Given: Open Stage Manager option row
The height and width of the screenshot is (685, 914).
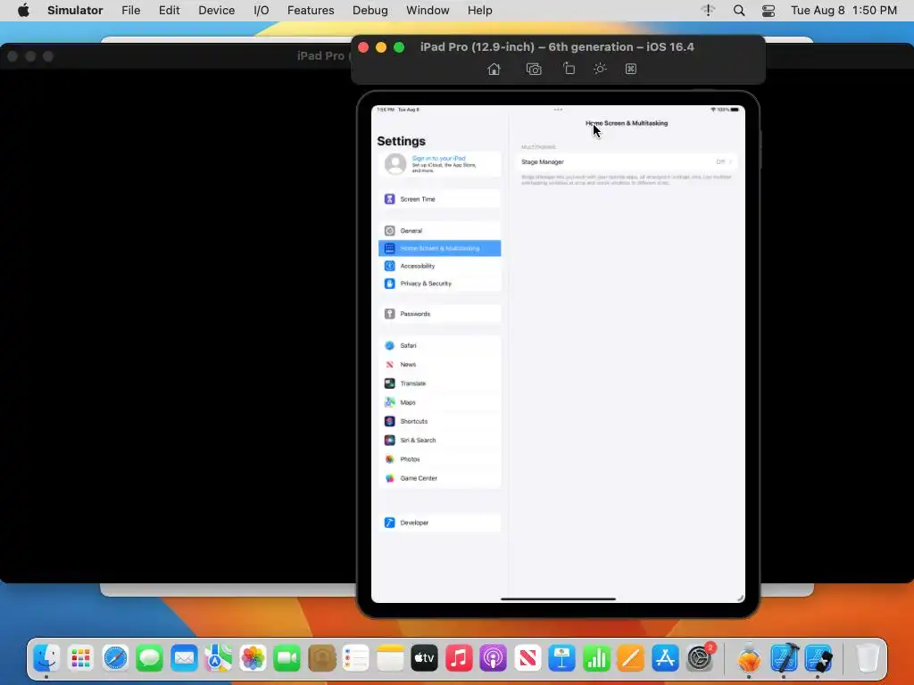Looking at the screenshot, I should (626, 162).
